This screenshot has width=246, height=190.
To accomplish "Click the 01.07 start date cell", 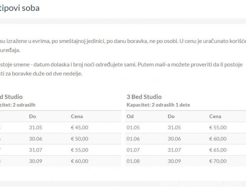I will 133,150.
